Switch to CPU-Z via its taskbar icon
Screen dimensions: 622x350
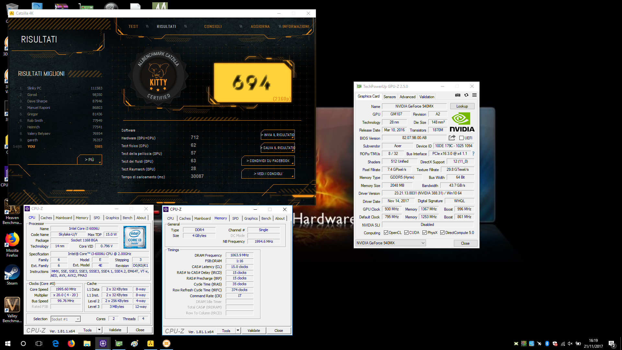(103, 344)
